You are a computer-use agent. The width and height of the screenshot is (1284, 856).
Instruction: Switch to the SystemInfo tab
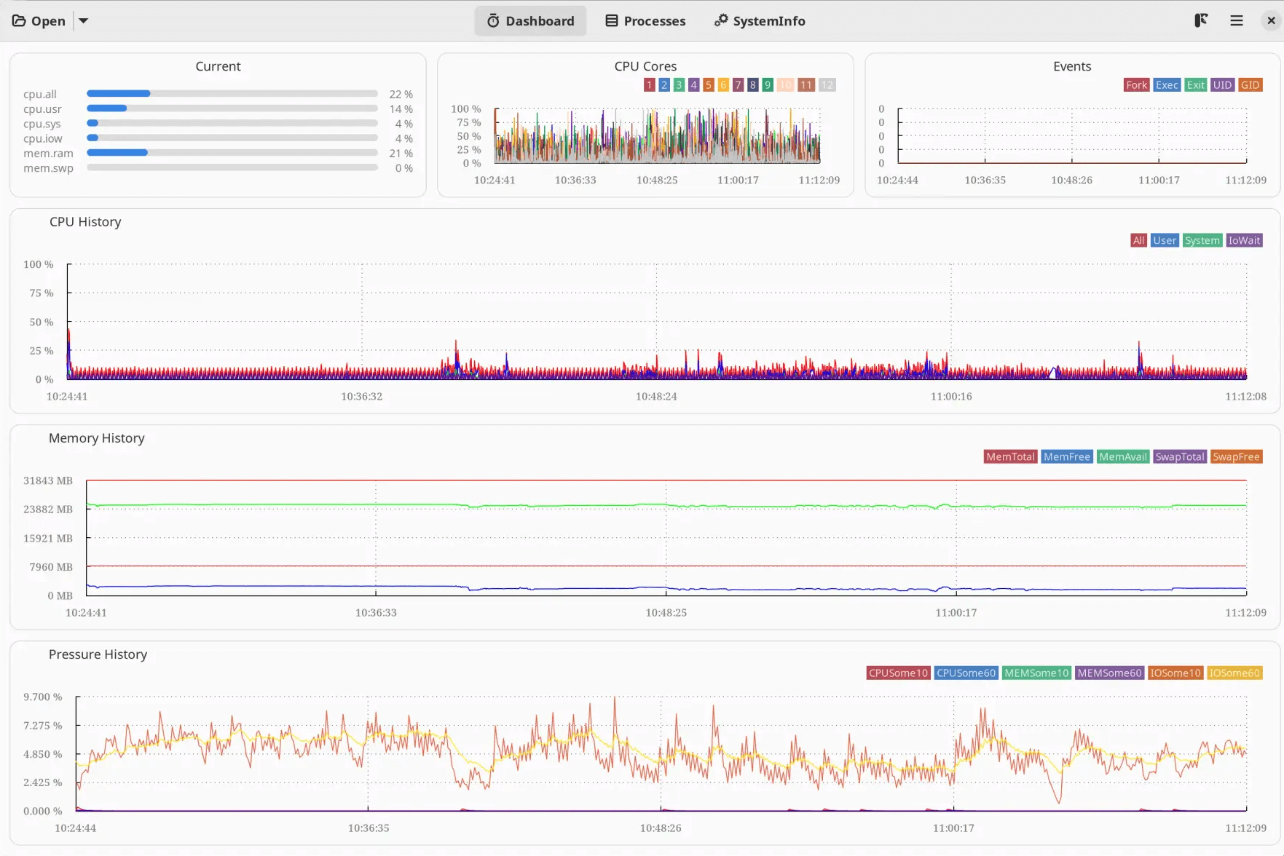tap(760, 21)
